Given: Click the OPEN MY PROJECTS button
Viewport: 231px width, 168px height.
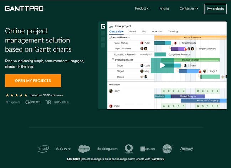Looking at the screenshot, I should [x=33, y=81].
